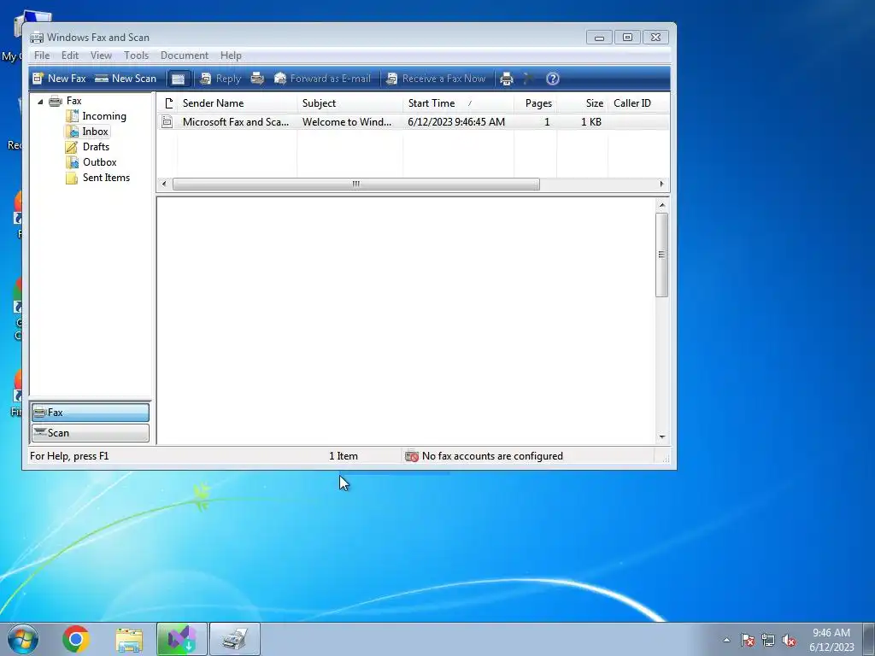Click the Action Center flag icon
Image resolution: width=875 pixels, height=656 pixels.
tap(748, 641)
